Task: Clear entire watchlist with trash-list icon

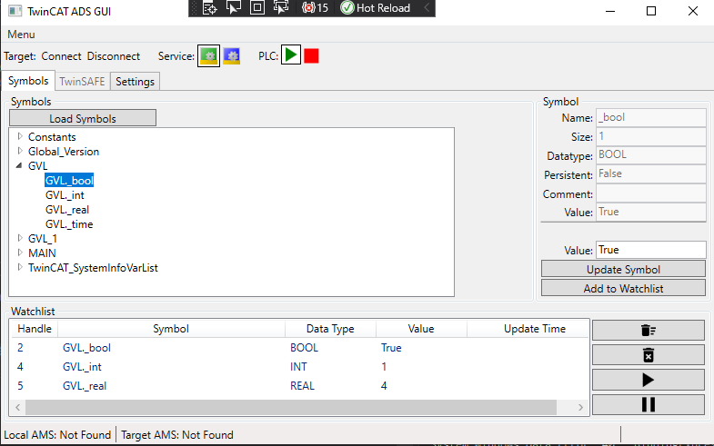Action: coord(648,330)
